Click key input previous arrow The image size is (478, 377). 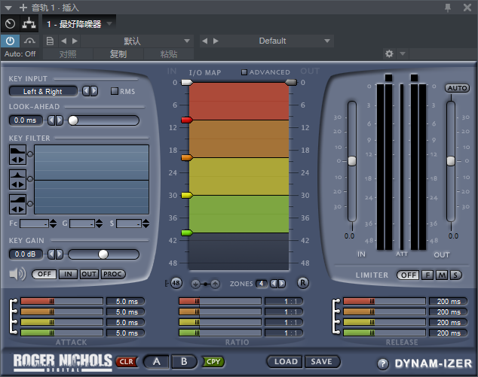point(86,91)
